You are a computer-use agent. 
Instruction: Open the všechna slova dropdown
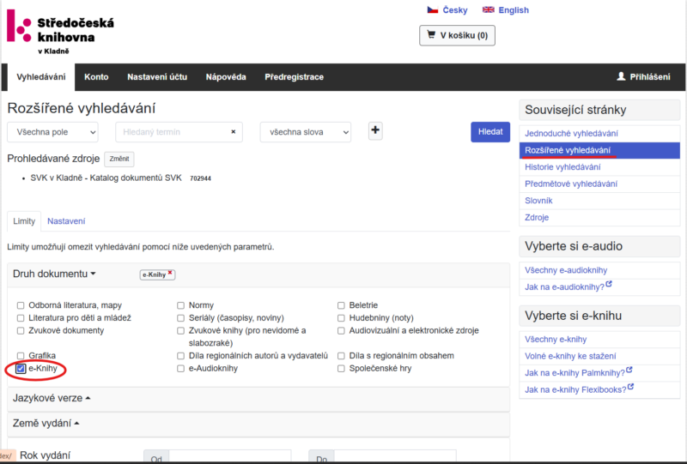tap(306, 132)
